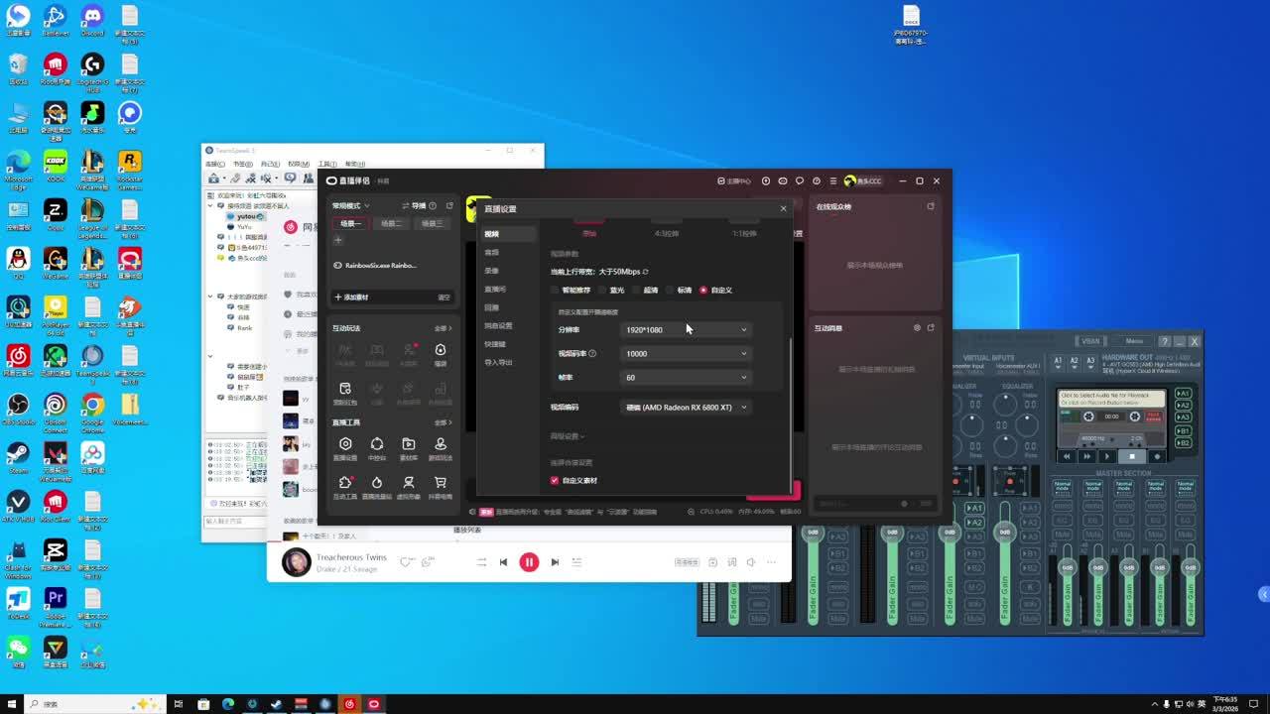Viewport: 1270px width, 714px height.
Task: Expand the AMD Radeon video encoder dropdown
Action: tap(686, 408)
